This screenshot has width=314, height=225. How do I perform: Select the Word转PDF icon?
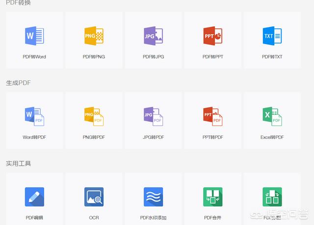point(34,116)
